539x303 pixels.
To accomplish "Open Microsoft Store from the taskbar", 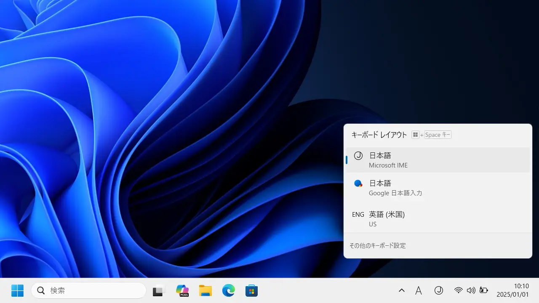I will pyautogui.click(x=251, y=290).
